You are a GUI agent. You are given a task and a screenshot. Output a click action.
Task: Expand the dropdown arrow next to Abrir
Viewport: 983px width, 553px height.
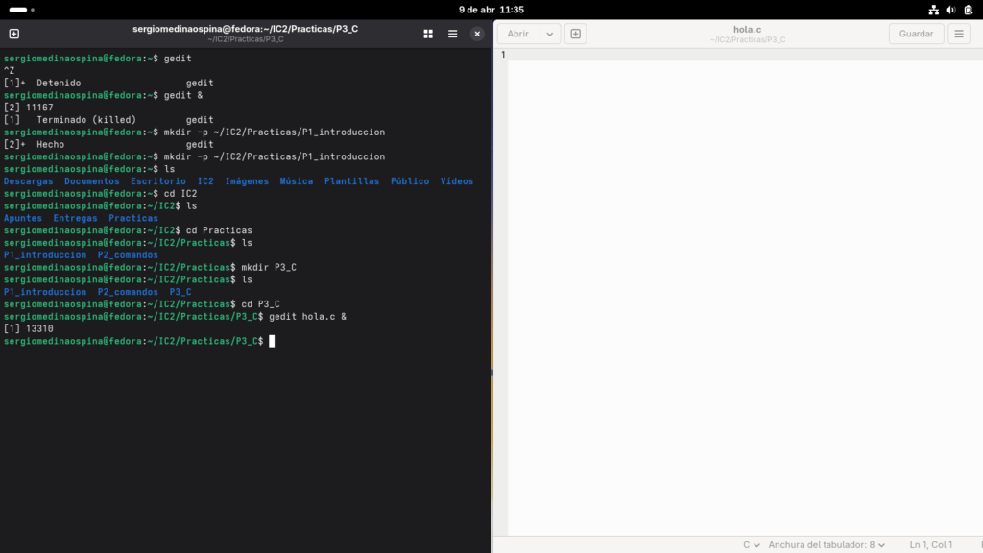(549, 33)
